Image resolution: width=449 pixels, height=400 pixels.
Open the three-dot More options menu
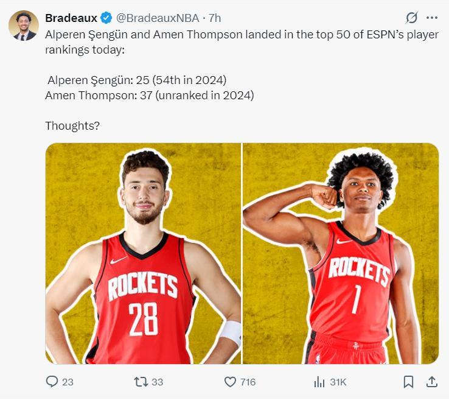(x=431, y=18)
